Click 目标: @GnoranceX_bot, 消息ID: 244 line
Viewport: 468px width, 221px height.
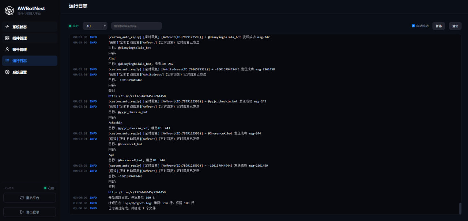[136, 160]
